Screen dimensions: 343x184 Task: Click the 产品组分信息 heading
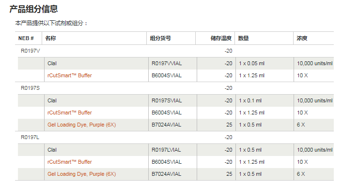pos(33,9)
